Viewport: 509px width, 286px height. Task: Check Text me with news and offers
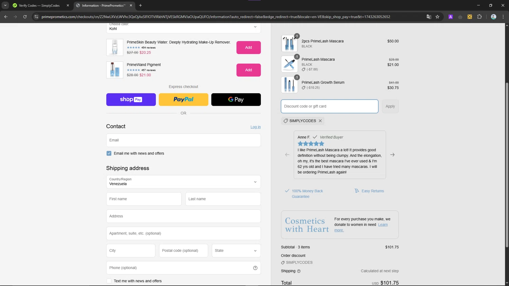pyautogui.click(x=109, y=281)
